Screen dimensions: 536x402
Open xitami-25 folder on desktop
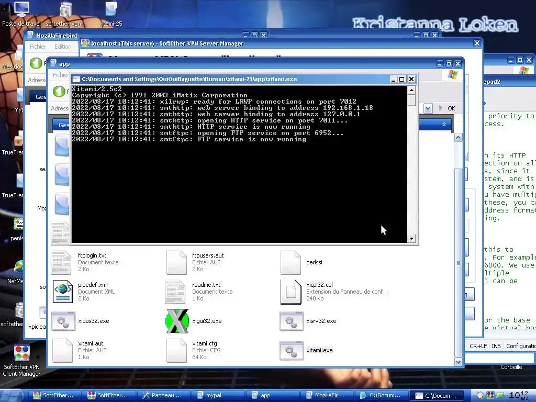point(111,14)
